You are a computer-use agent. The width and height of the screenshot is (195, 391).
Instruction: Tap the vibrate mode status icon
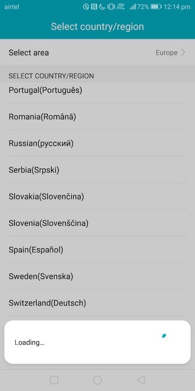click(x=111, y=7)
